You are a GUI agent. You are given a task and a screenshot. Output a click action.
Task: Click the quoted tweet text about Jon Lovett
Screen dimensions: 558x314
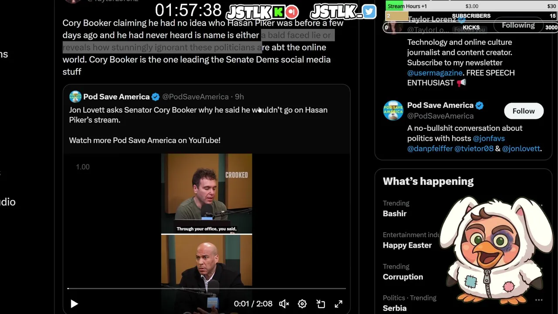point(198,115)
